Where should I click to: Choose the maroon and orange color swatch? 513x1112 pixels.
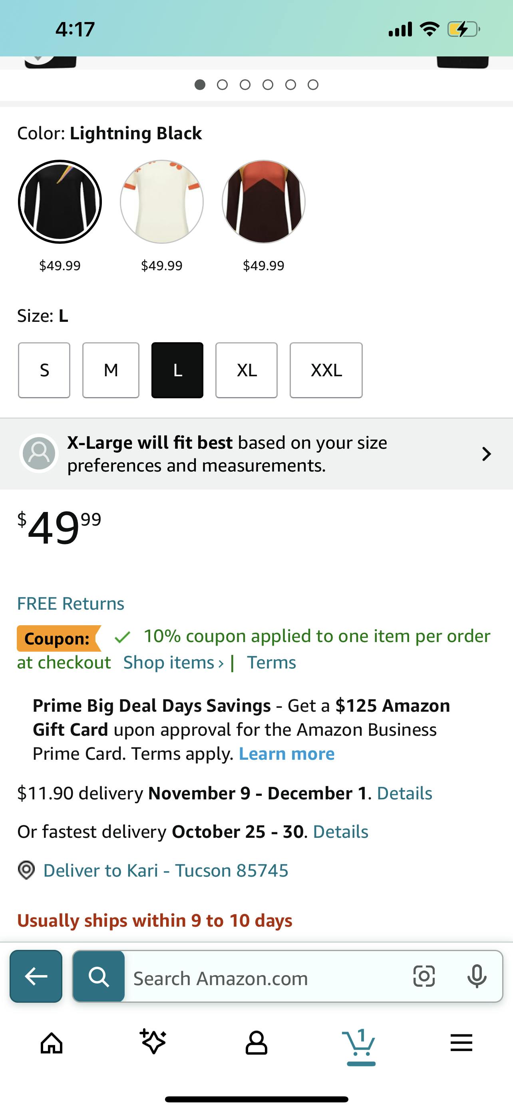click(x=264, y=202)
